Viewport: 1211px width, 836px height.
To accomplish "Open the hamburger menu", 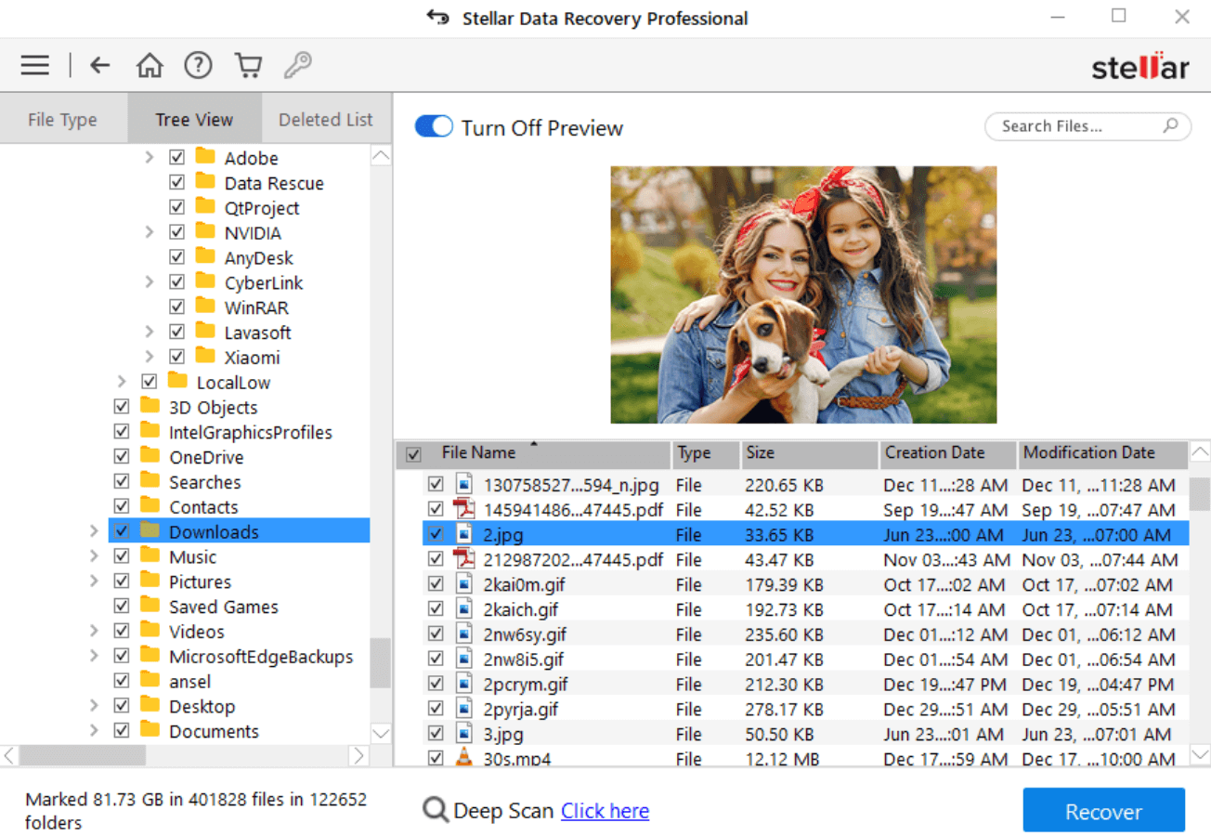I will point(34,65).
